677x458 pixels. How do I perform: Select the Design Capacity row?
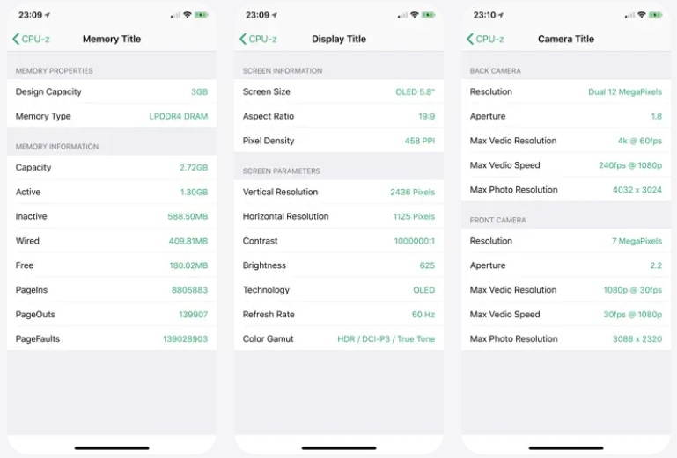[112, 91]
